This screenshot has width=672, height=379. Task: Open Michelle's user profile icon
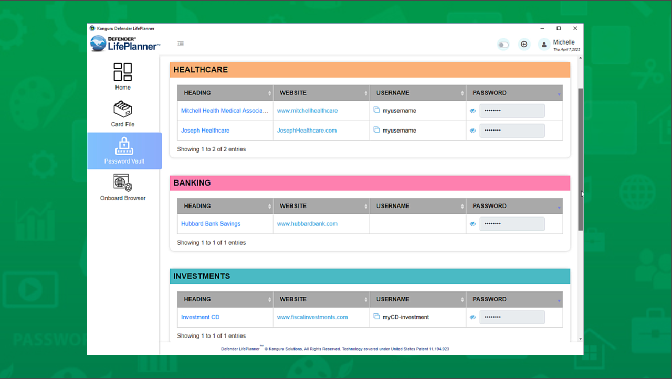click(544, 45)
